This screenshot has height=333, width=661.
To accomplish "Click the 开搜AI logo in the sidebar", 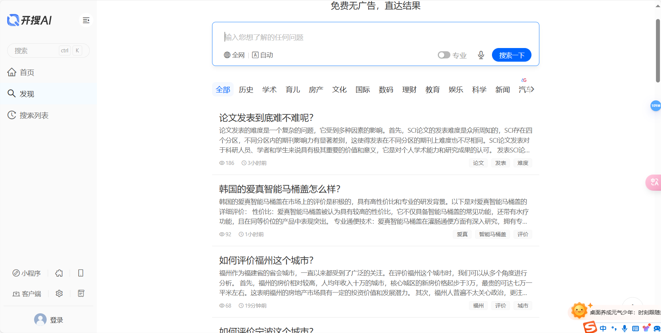I will click(x=29, y=20).
